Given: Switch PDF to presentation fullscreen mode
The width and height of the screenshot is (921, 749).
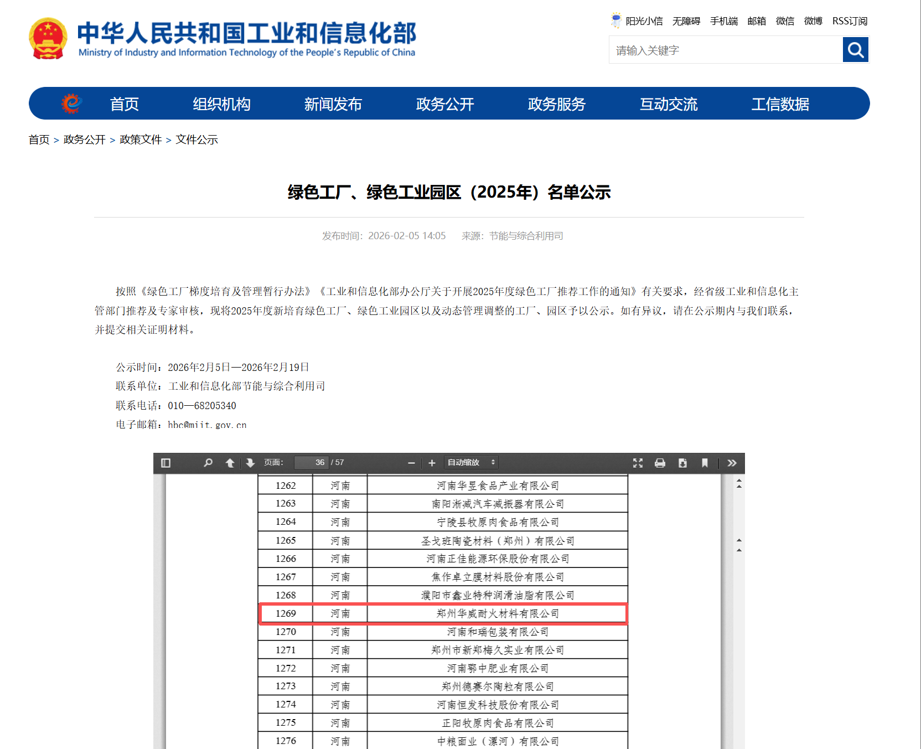Looking at the screenshot, I should click(638, 463).
